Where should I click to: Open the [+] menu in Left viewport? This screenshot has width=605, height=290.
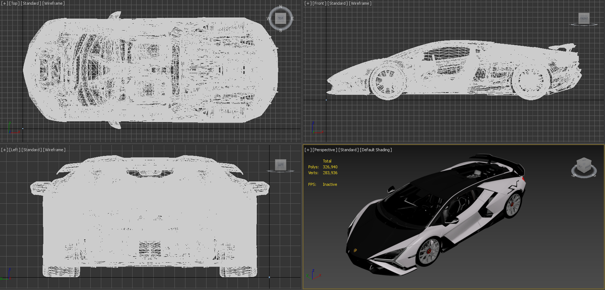point(4,150)
